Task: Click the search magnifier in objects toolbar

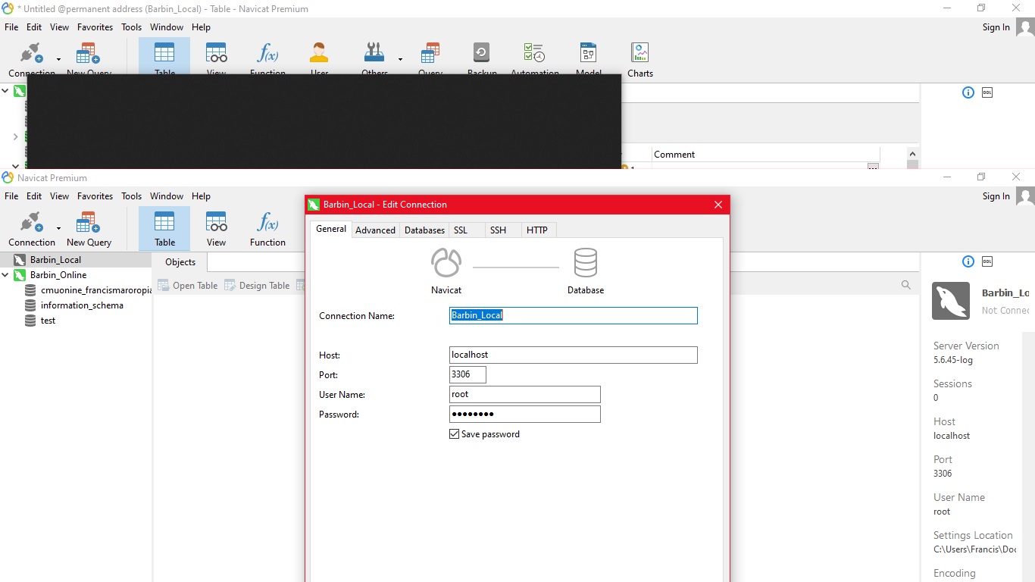Action: point(905,285)
